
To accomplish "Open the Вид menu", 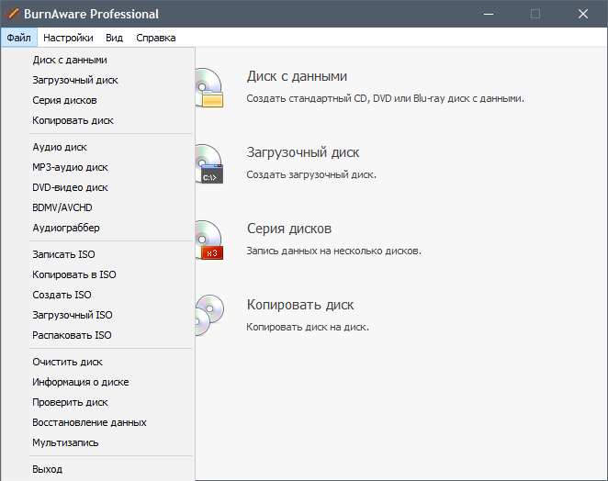I will point(115,38).
